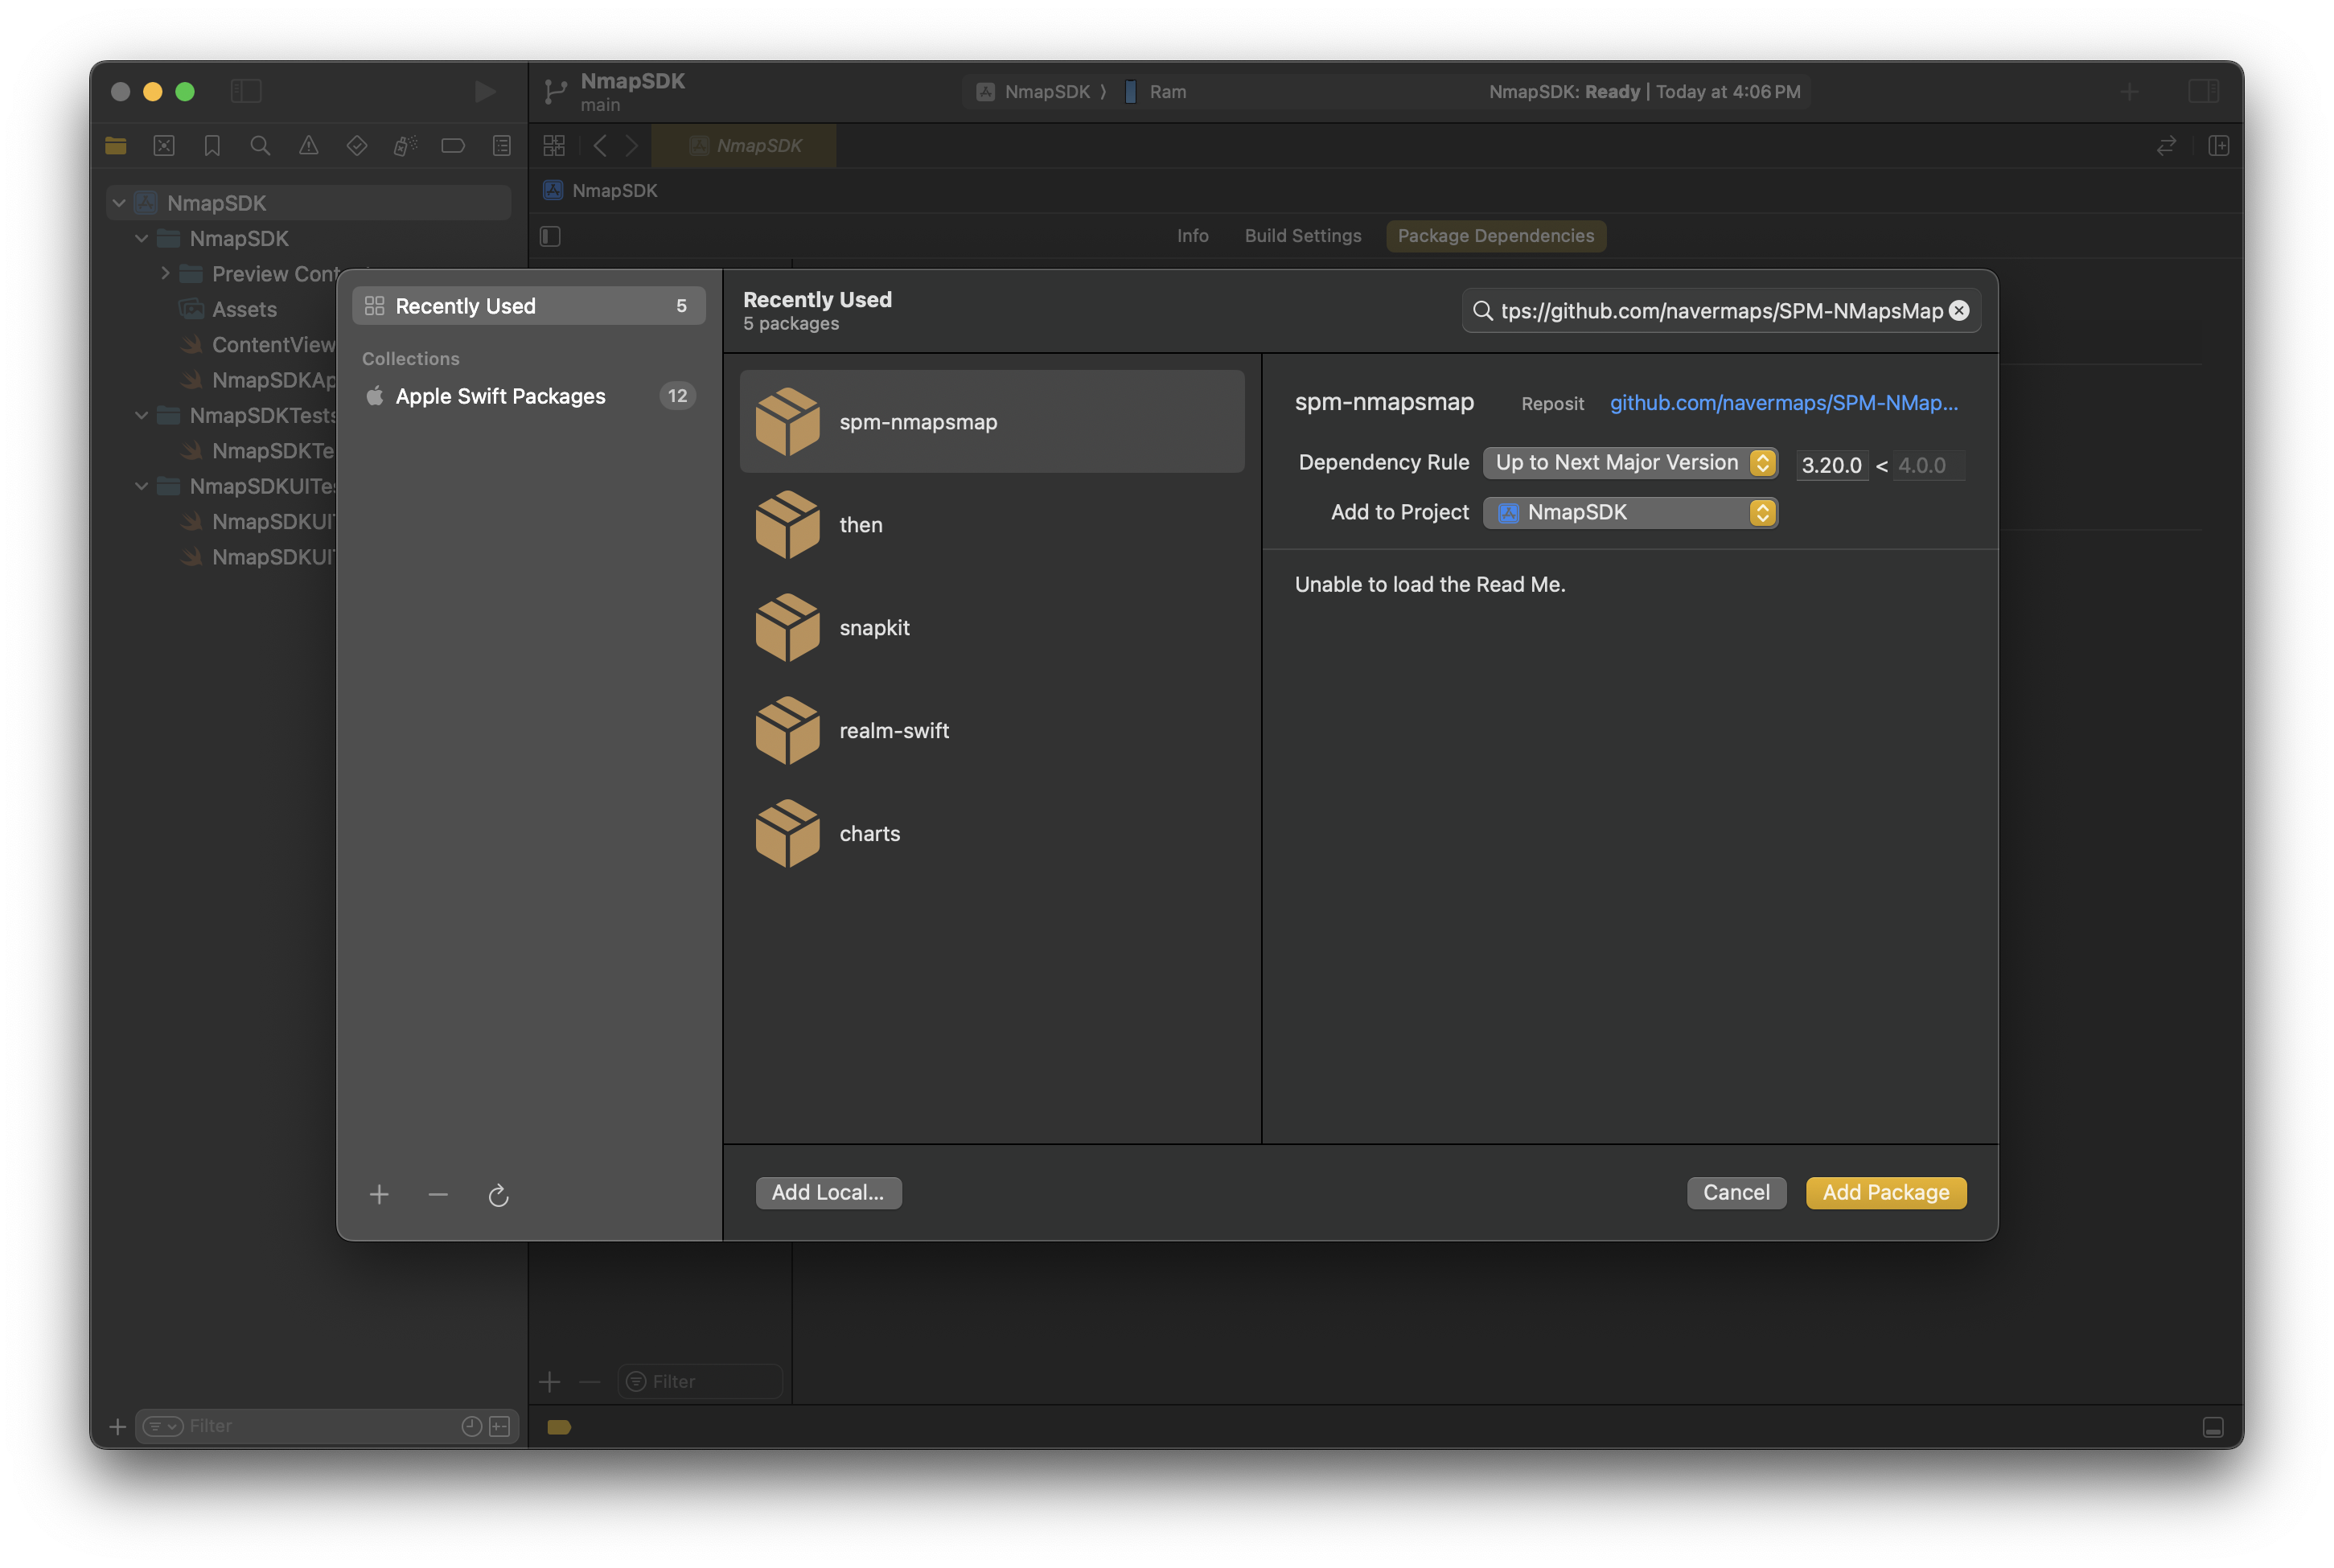Select Recently Used in the package sidebar

pos(529,306)
